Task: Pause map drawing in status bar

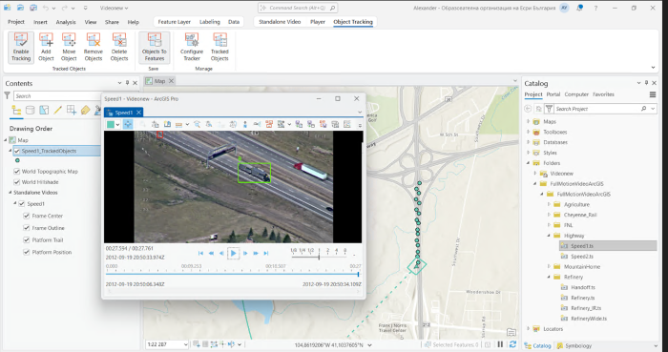Action: [500, 344]
